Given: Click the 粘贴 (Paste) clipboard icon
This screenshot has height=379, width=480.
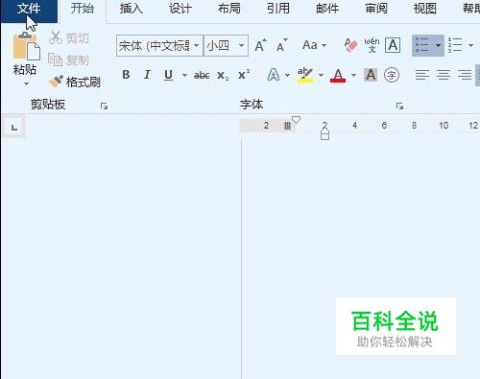Looking at the screenshot, I should (26, 46).
